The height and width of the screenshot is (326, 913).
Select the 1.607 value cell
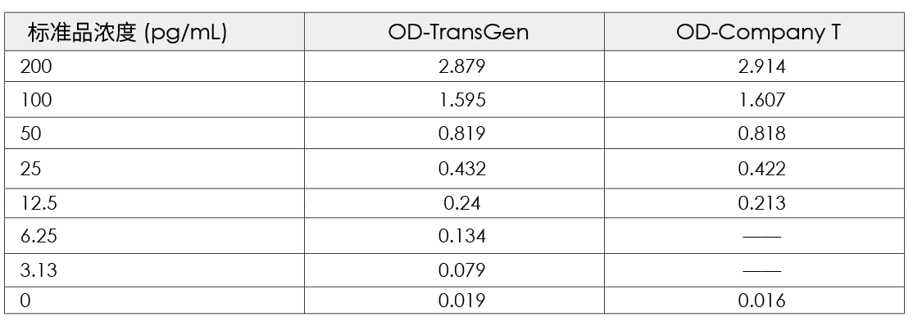point(755,100)
